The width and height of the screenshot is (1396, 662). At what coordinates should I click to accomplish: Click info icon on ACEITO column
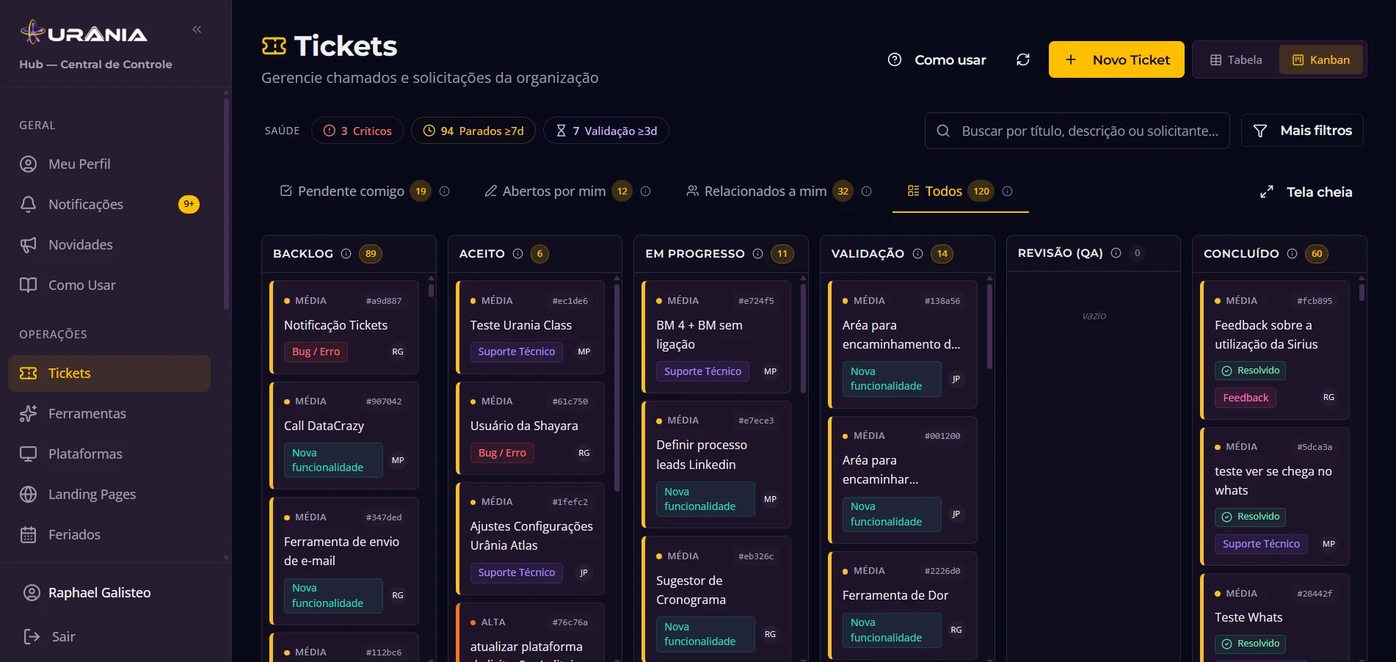pos(517,253)
